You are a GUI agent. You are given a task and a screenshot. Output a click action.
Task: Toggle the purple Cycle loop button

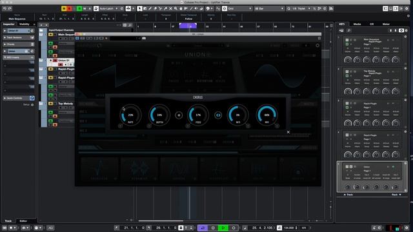(x=203, y=227)
